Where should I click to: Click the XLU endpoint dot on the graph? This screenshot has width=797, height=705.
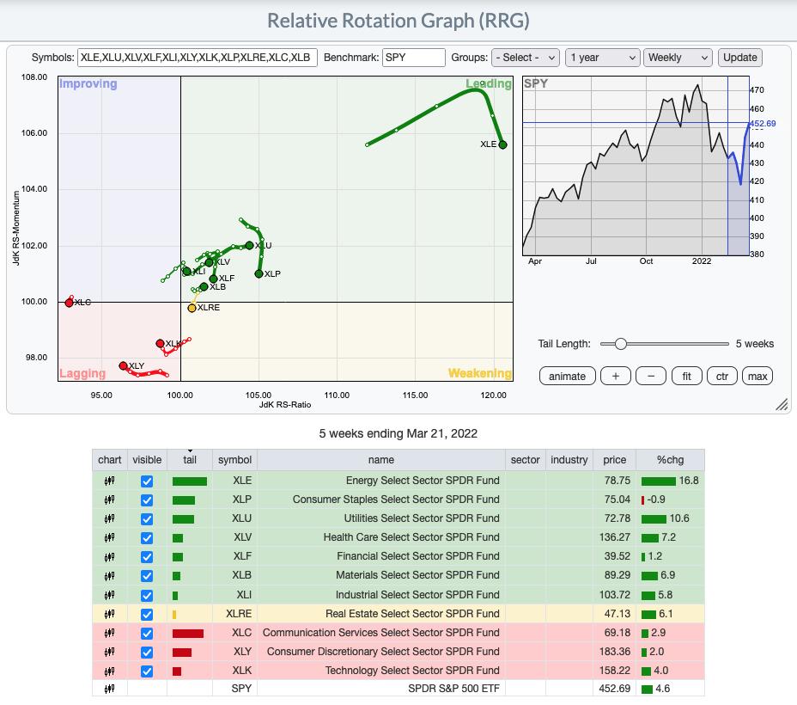click(x=249, y=245)
